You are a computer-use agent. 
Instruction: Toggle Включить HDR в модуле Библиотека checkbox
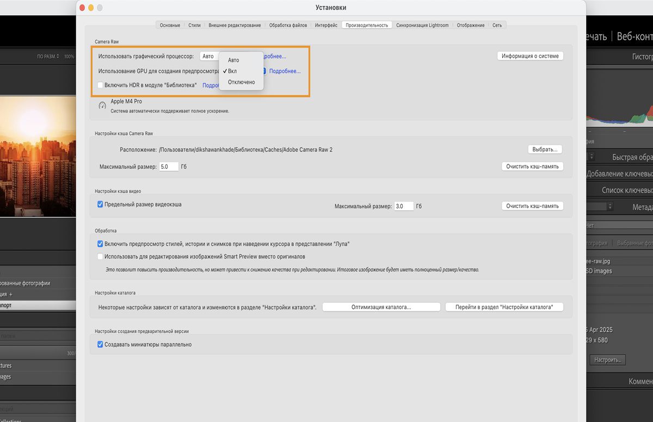100,85
